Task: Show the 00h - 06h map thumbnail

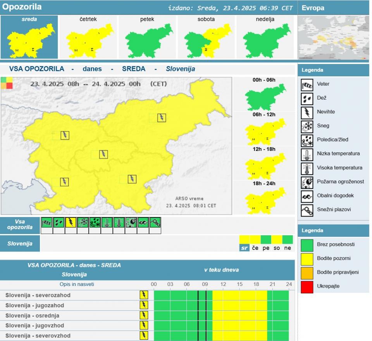Action: pyautogui.click(x=264, y=97)
